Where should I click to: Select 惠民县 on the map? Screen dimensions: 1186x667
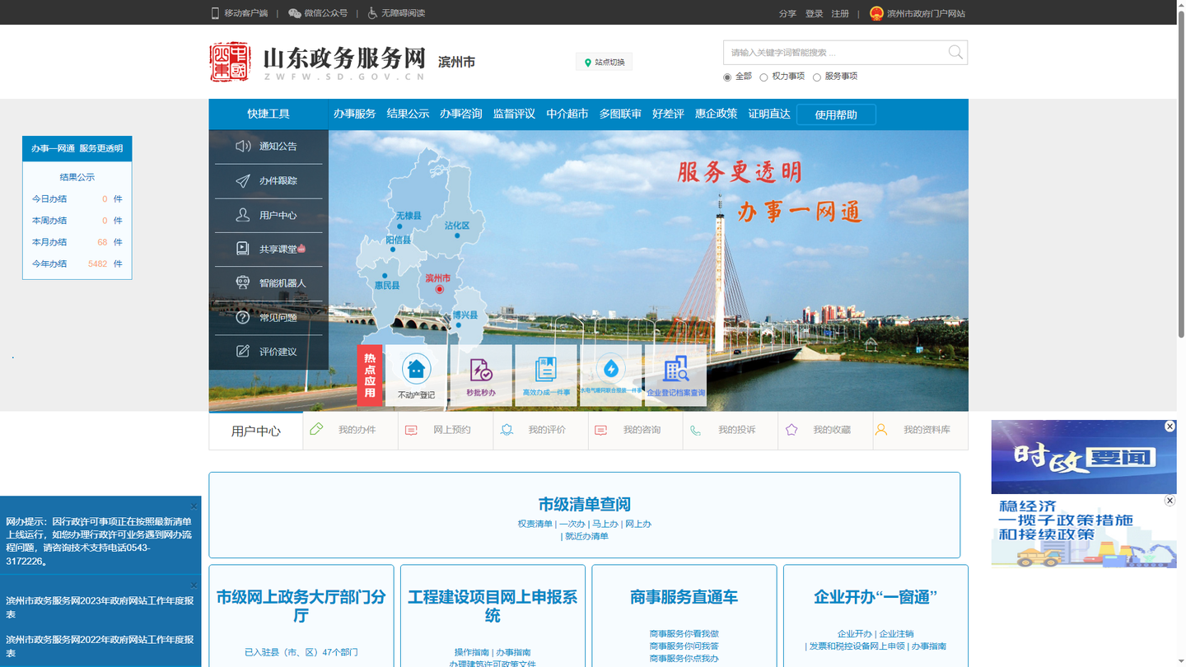point(386,285)
